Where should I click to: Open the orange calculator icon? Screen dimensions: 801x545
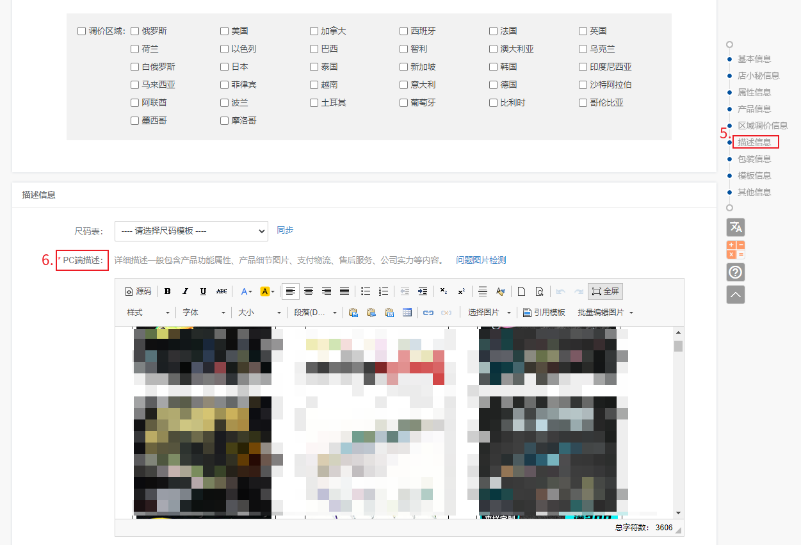click(x=736, y=250)
